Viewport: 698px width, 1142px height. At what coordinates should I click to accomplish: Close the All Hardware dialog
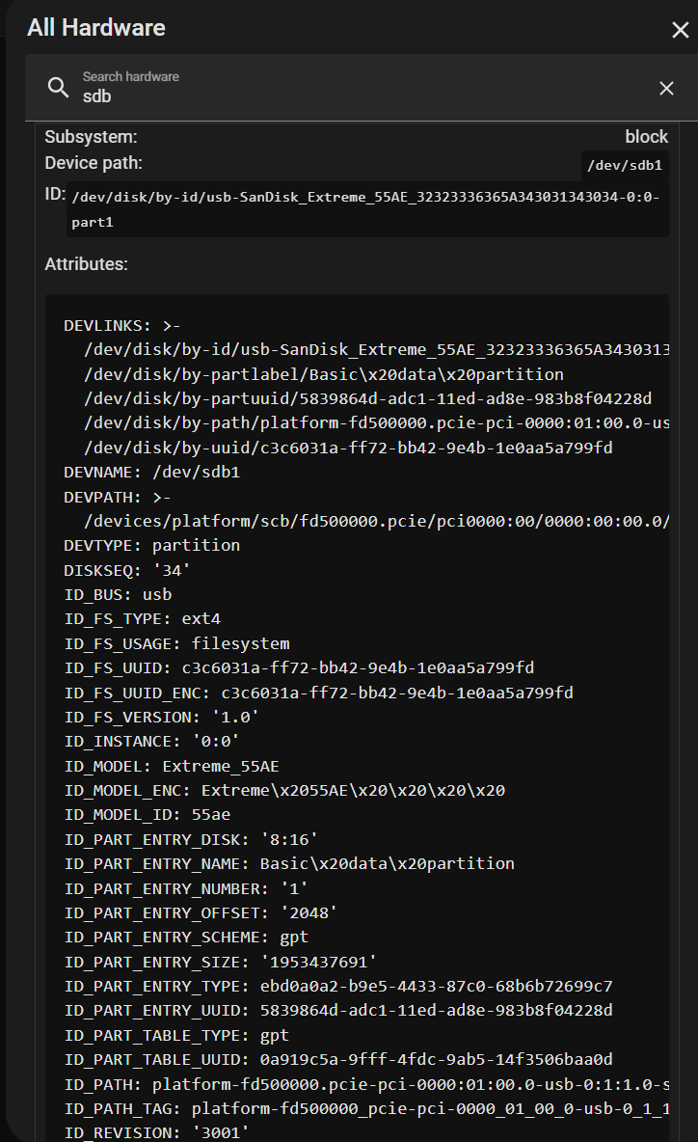pyautogui.click(x=681, y=29)
